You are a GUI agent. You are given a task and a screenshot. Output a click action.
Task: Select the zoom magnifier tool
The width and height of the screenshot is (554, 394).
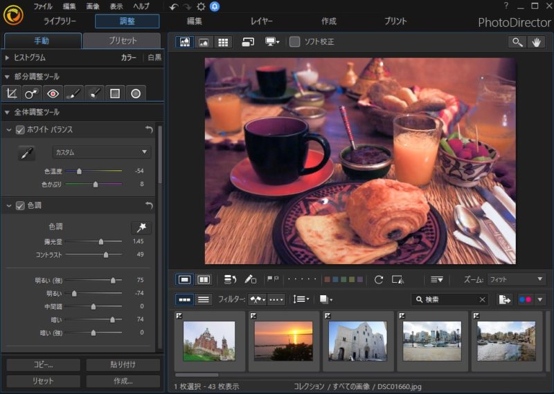tap(517, 42)
